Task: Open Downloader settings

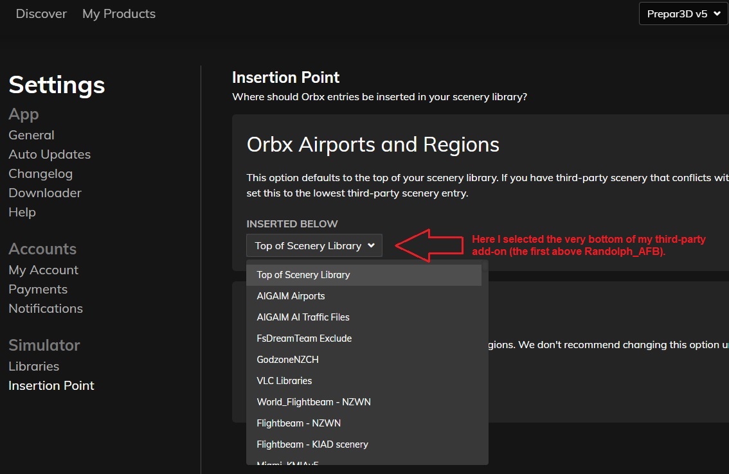Action: (x=45, y=193)
